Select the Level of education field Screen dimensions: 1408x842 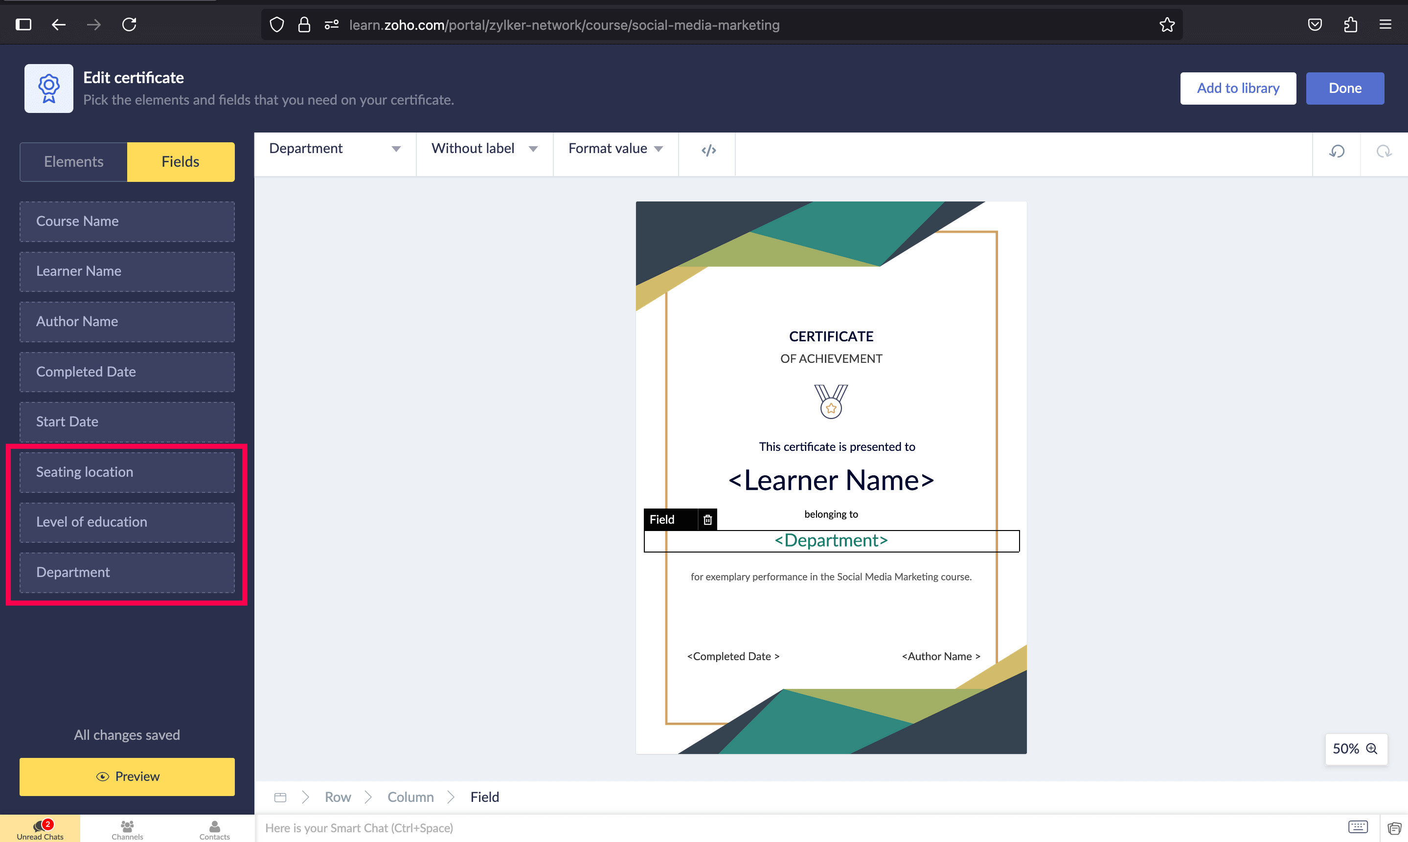(x=127, y=522)
